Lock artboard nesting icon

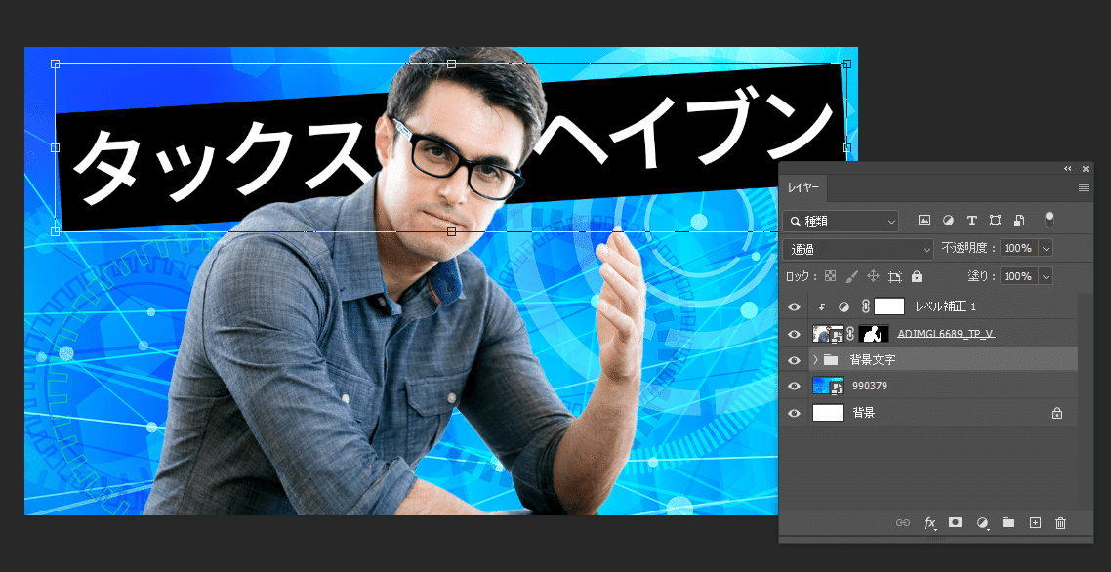point(895,276)
